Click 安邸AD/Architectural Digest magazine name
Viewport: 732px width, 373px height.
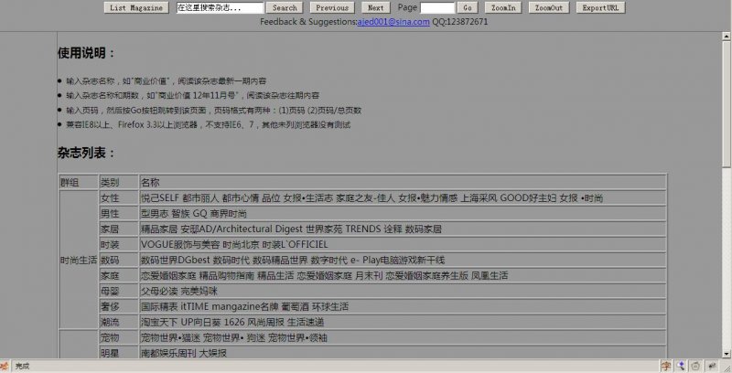point(242,229)
